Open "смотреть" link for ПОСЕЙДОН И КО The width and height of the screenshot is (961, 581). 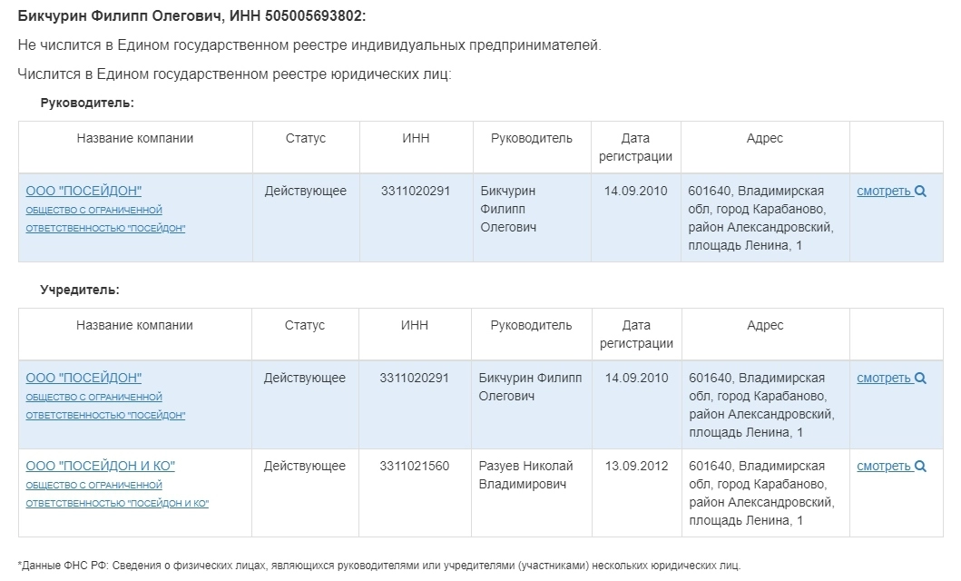click(884, 467)
